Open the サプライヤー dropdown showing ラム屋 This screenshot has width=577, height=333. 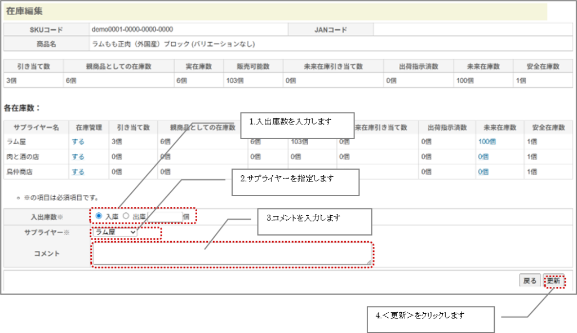116,232
